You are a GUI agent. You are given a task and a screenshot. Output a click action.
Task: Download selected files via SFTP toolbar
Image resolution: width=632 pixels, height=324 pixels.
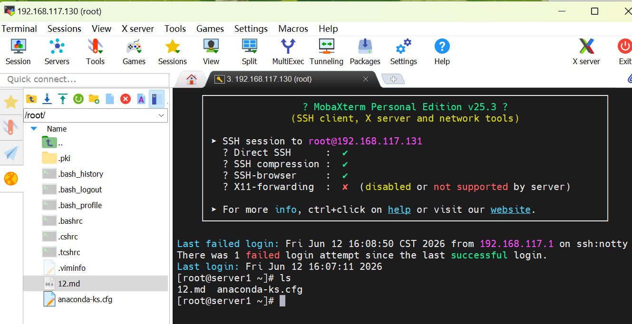point(47,99)
